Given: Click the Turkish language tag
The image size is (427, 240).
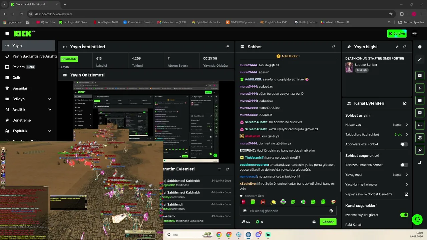Looking at the screenshot, I should (x=362, y=70).
